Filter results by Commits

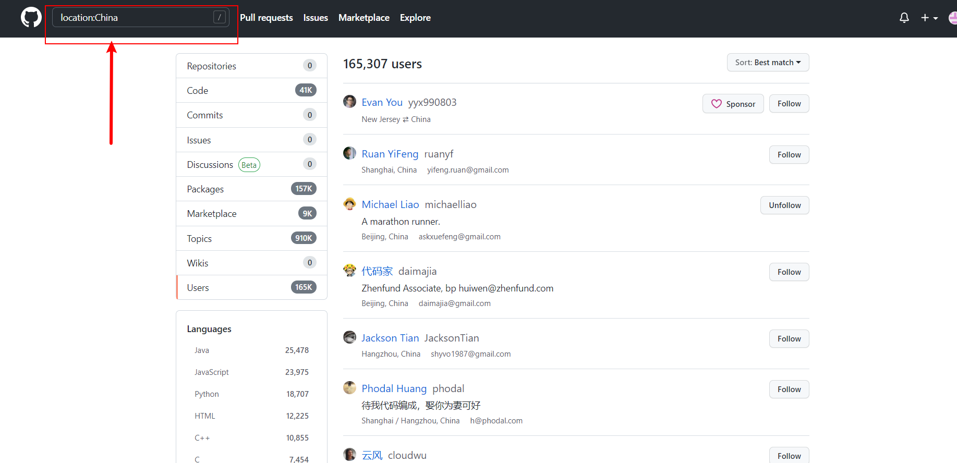click(x=251, y=115)
